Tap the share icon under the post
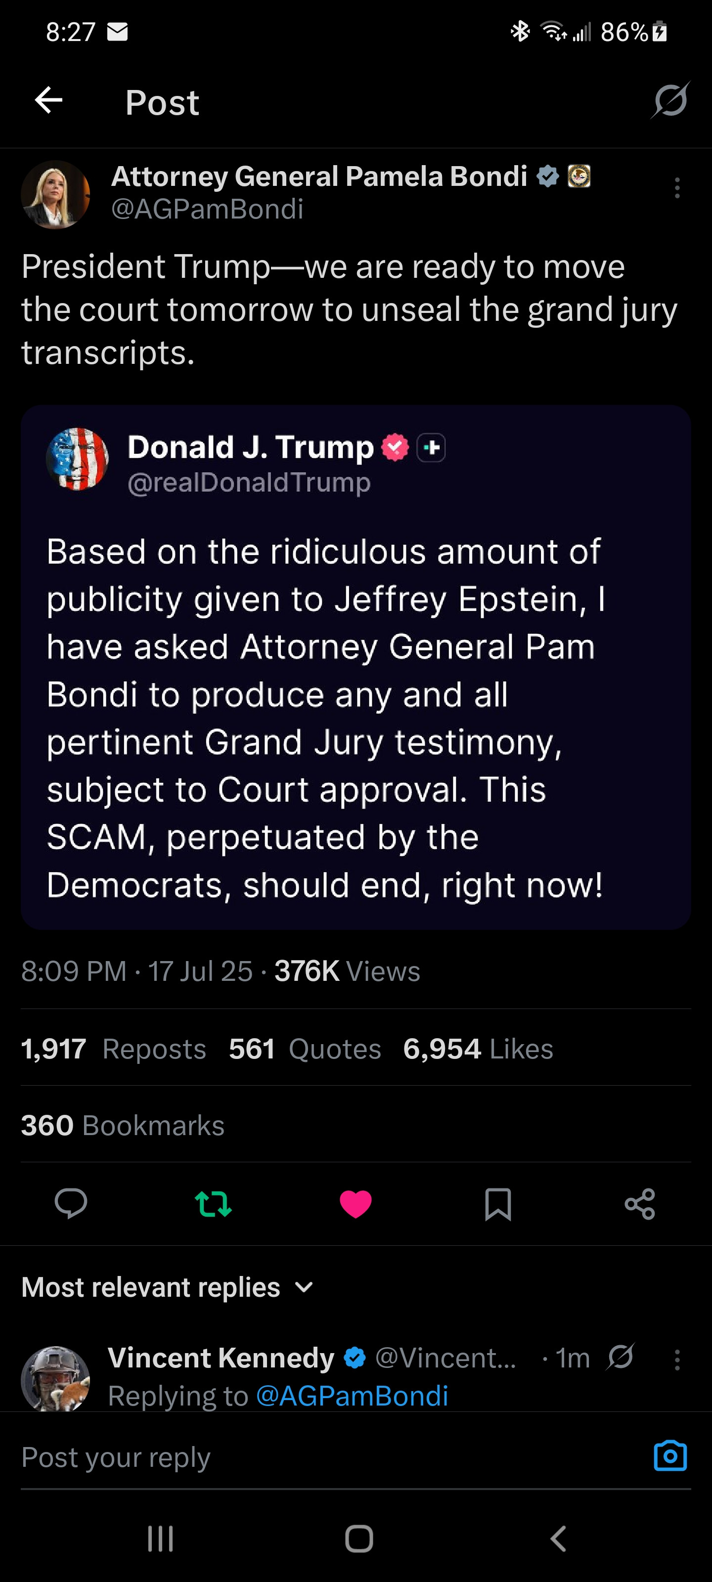 coord(639,1204)
